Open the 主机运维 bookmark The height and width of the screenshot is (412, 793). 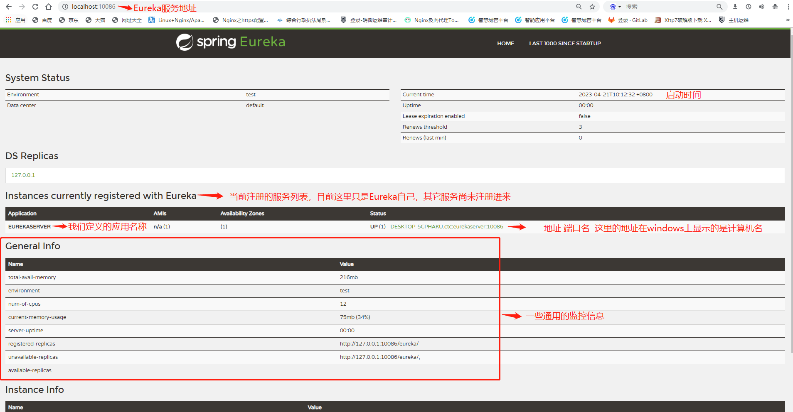[x=734, y=20]
